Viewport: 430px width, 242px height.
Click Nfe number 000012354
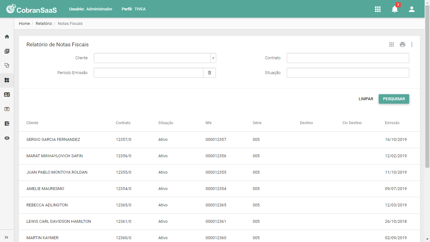(x=216, y=189)
